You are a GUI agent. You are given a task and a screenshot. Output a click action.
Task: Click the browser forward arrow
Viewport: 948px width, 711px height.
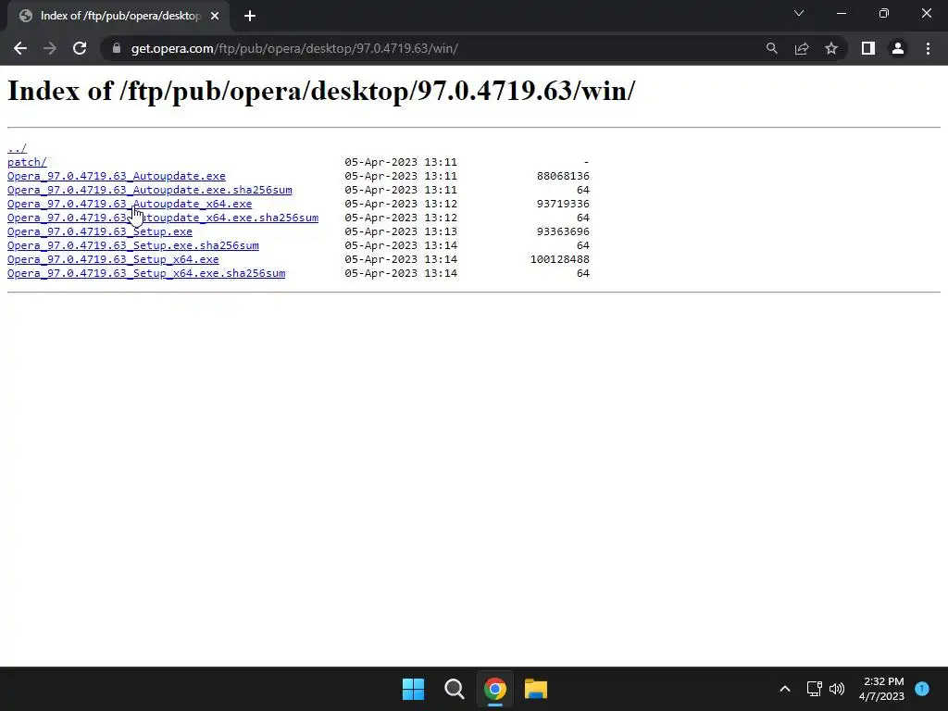50,48
